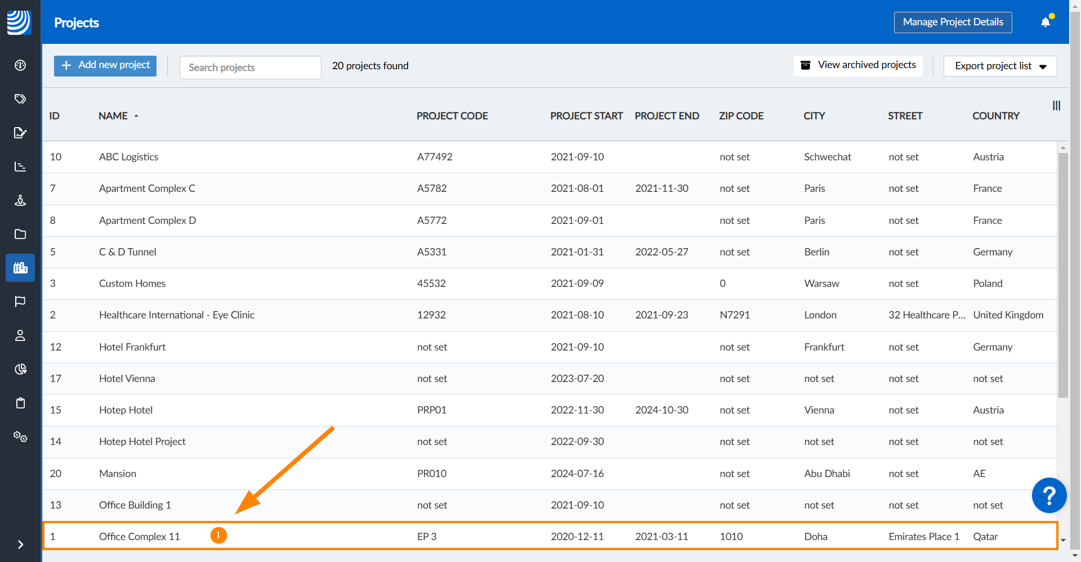Click the Manage Project Details button

pyautogui.click(x=953, y=23)
